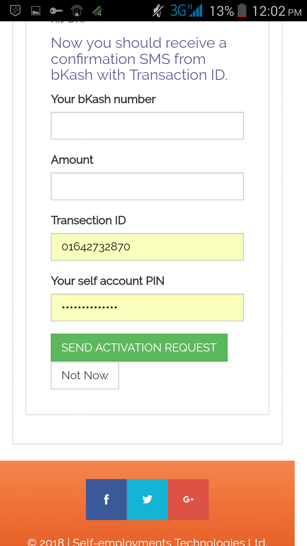This screenshot has height=546, width=307.
Task: Click the Amount input box
Action: (147, 186)
